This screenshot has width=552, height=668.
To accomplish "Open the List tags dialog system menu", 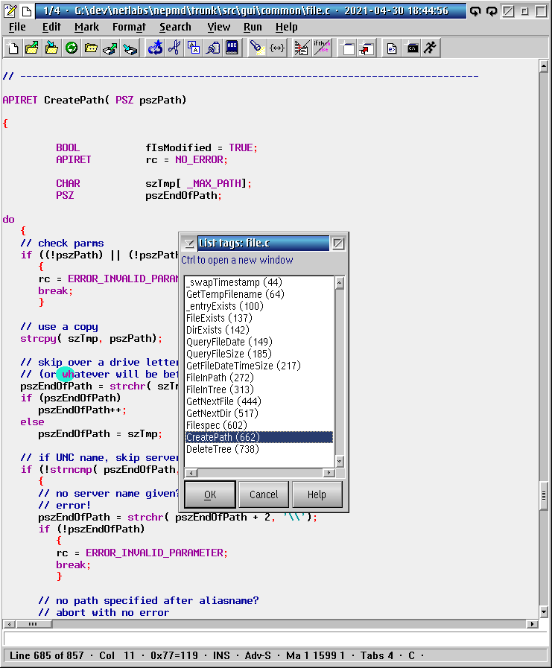I will (x=188, y=244).
